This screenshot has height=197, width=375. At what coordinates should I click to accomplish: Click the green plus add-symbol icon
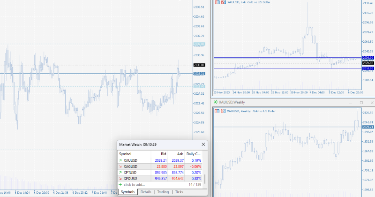(120, 184)
